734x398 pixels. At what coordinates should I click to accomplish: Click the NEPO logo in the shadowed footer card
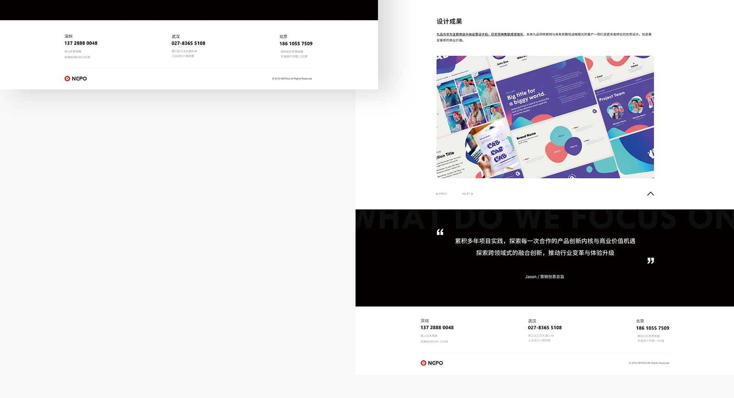point(76,78)
